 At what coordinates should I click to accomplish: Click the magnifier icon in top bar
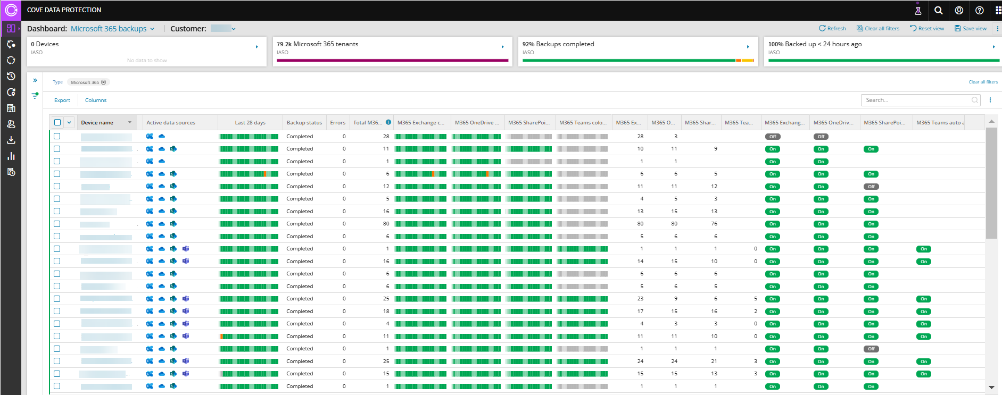939,10
